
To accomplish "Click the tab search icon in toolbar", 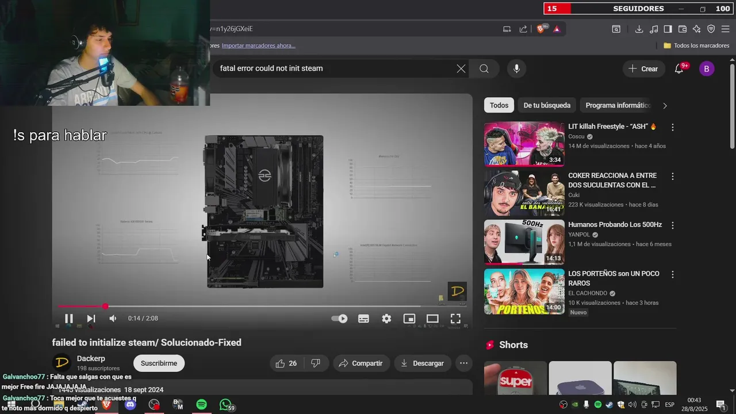I will pyautogui.click(x=616, y=29).
